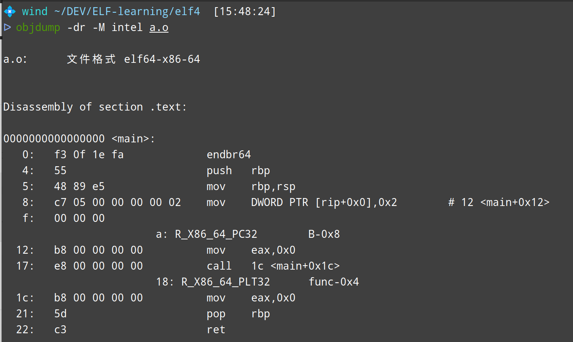
Task: Click the [15:48:24] timestamp in prompt
Action: pyautogui.click(x=245, y=12)
